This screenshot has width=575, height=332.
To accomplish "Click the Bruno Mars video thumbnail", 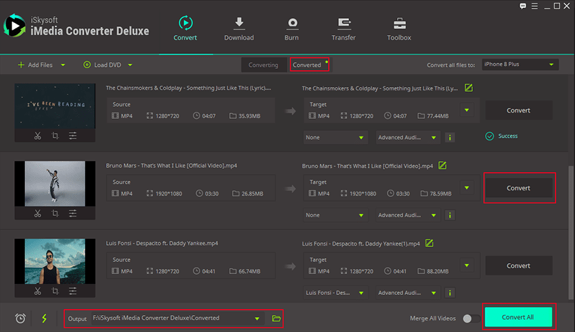I will click(x=55, y=184).
